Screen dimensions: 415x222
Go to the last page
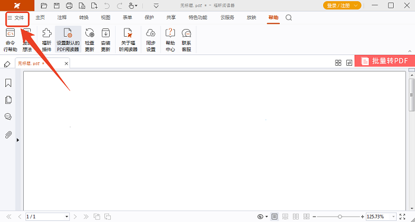[x=86, y=217]
